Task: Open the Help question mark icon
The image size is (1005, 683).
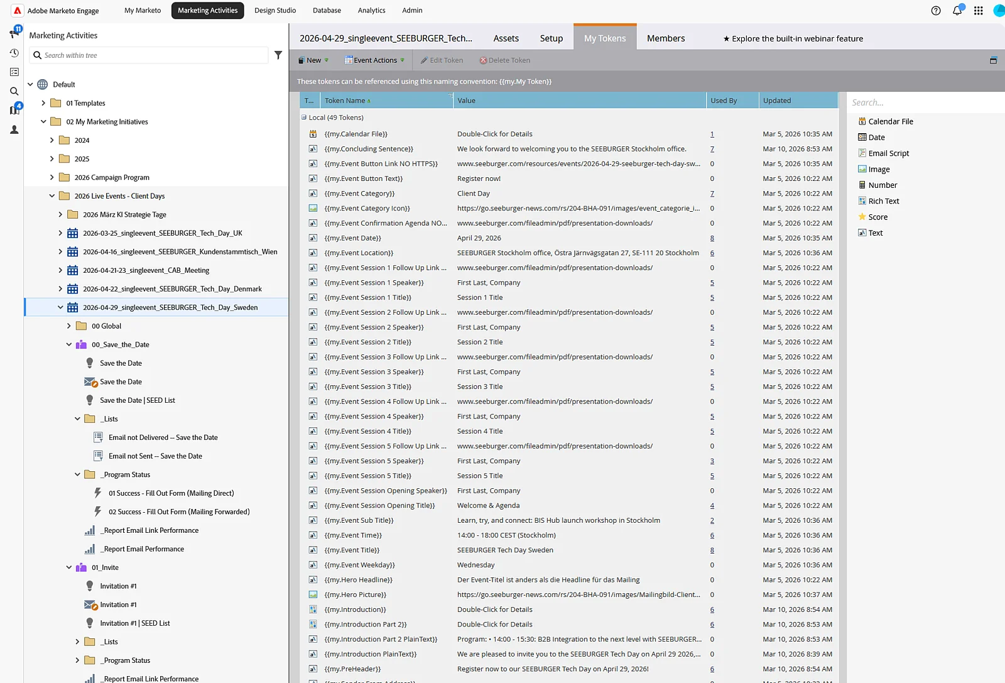Action: 936,11
